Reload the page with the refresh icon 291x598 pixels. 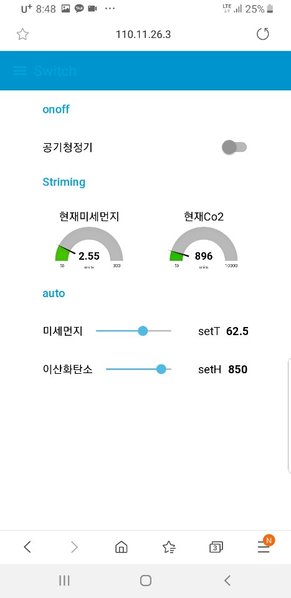pos(262,34)
